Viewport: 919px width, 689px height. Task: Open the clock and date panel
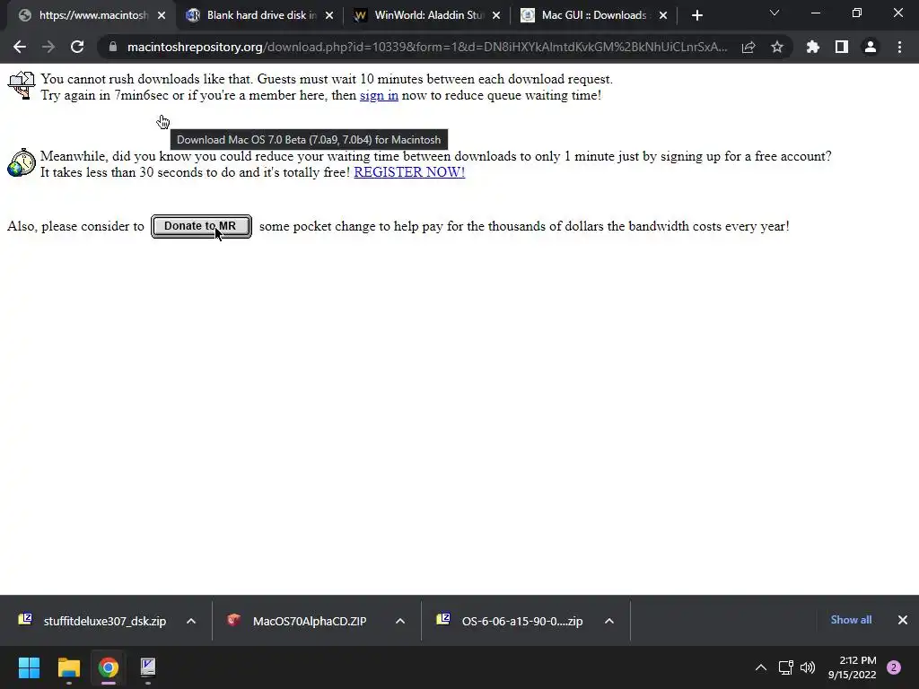[853, 667]
